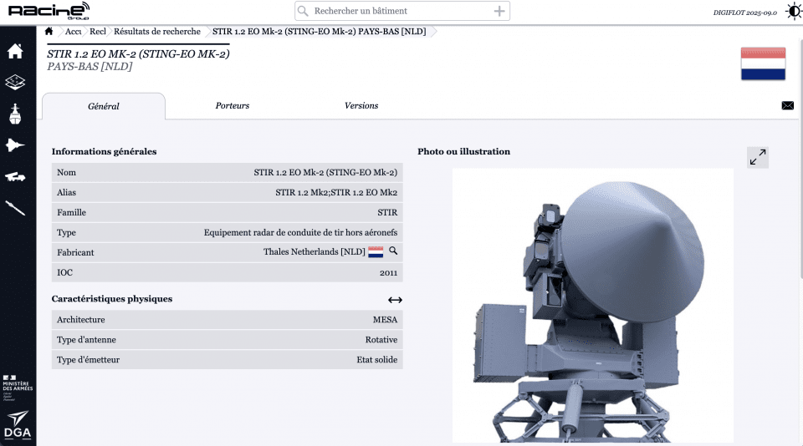Image resolution: width=803 pixels, height=446 pixels.
Task: Open the missile launcher vehicle icon
Action: (15, 176)
